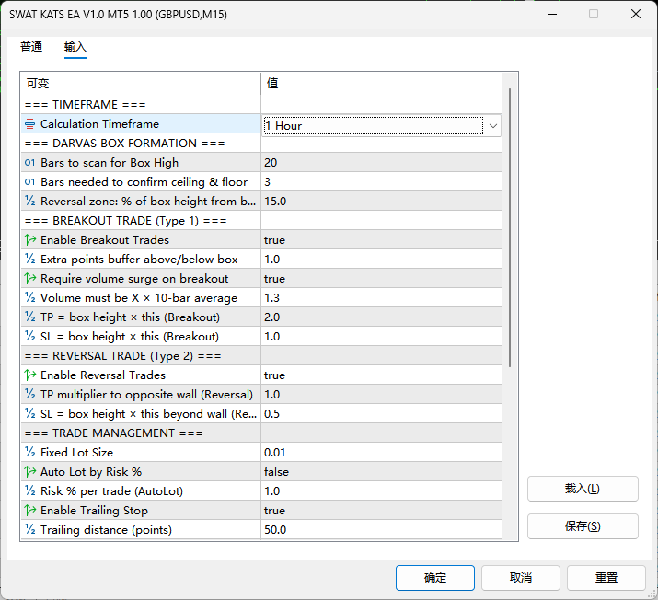
Task: Click the Calculation Timeframe row icon
Action: coord(30,124)
